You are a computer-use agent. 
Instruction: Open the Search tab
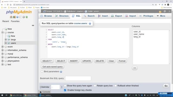89,16
